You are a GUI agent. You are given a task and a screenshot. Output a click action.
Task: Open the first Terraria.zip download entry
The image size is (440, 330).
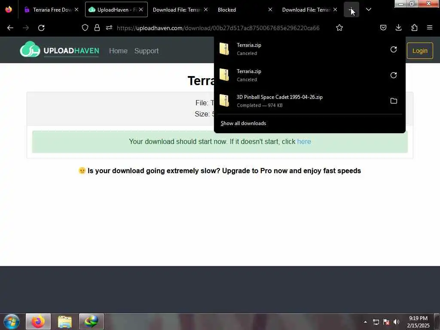click(x=300, y=49)
